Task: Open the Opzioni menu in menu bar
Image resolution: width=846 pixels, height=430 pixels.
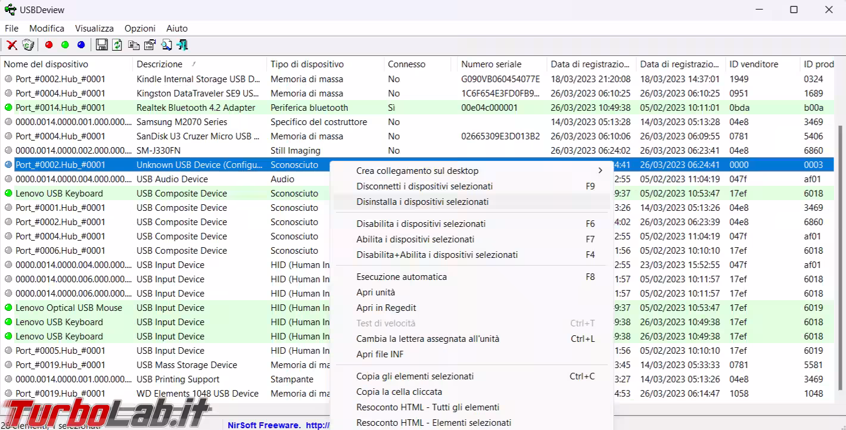Action: (x=140, y=28)
